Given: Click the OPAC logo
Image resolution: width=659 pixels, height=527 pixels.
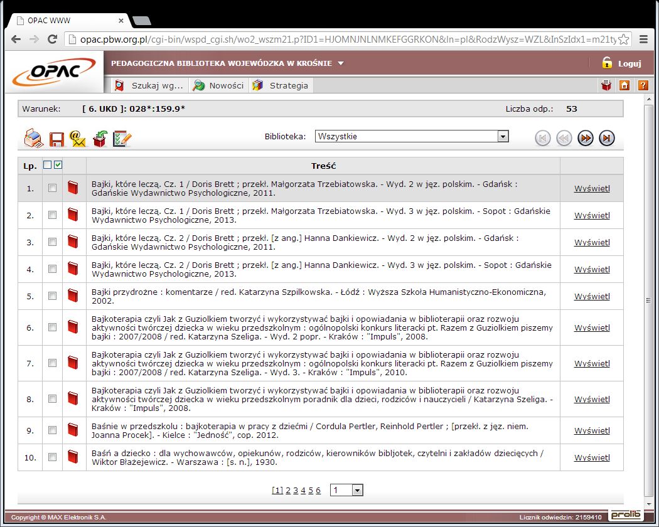Looking at the screenshot, I should coord(54,72).
